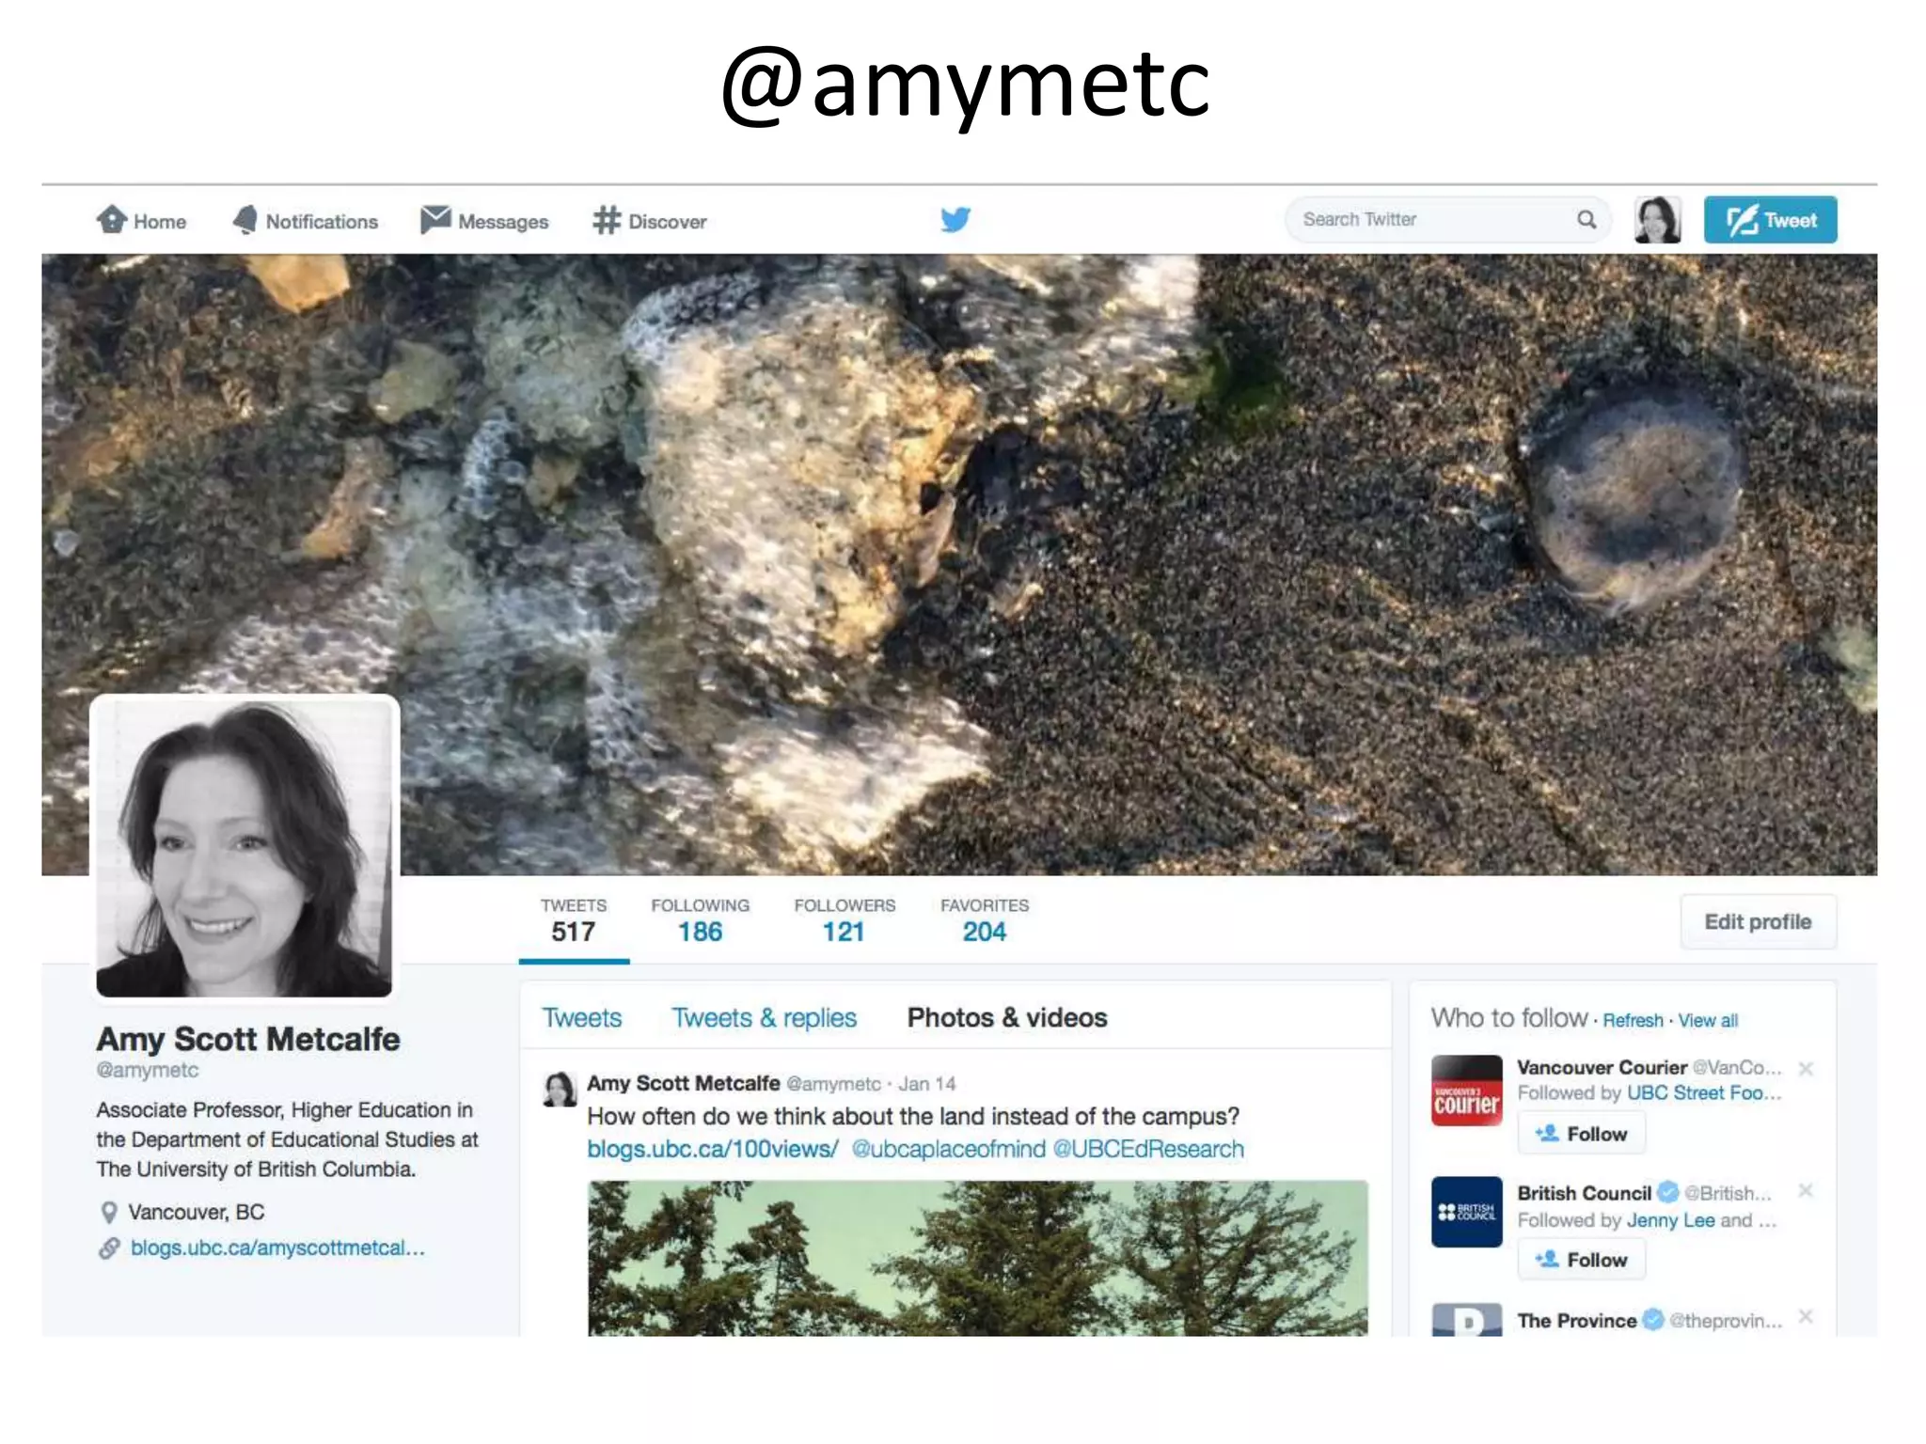The height and width of the screenshot is (1444, 1926).
Task: Switch to Photos & videos tab
Action: tap(1007, 1018)
